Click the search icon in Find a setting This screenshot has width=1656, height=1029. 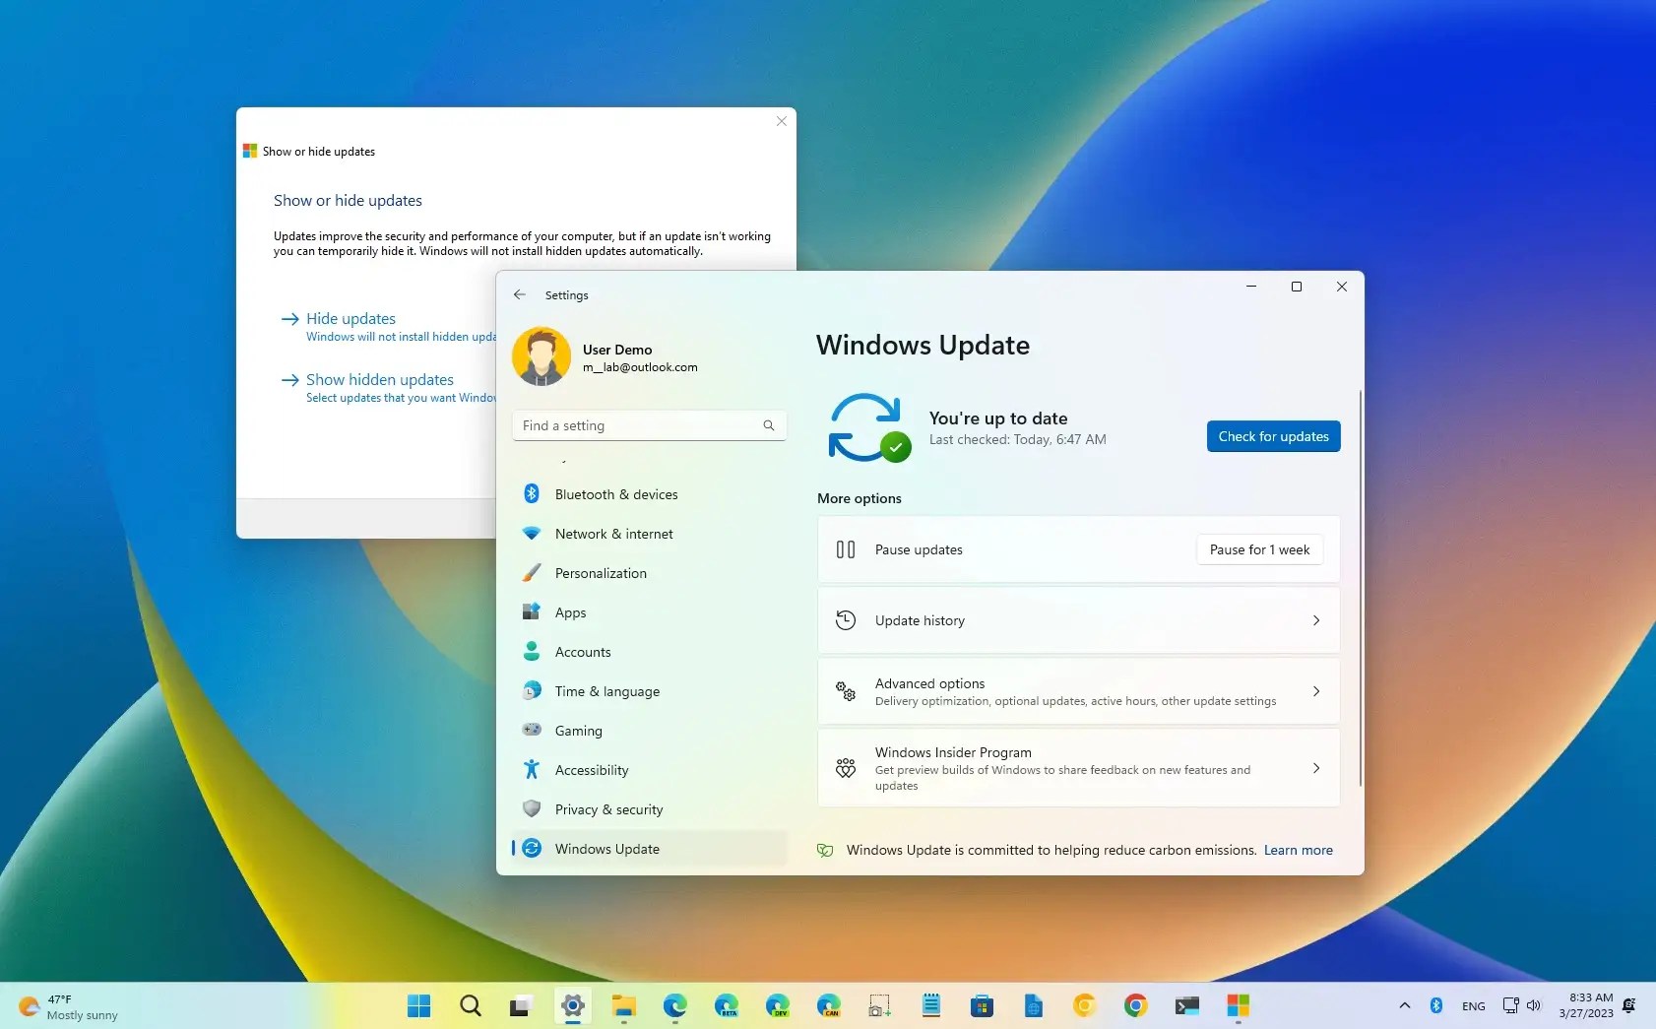769,425
